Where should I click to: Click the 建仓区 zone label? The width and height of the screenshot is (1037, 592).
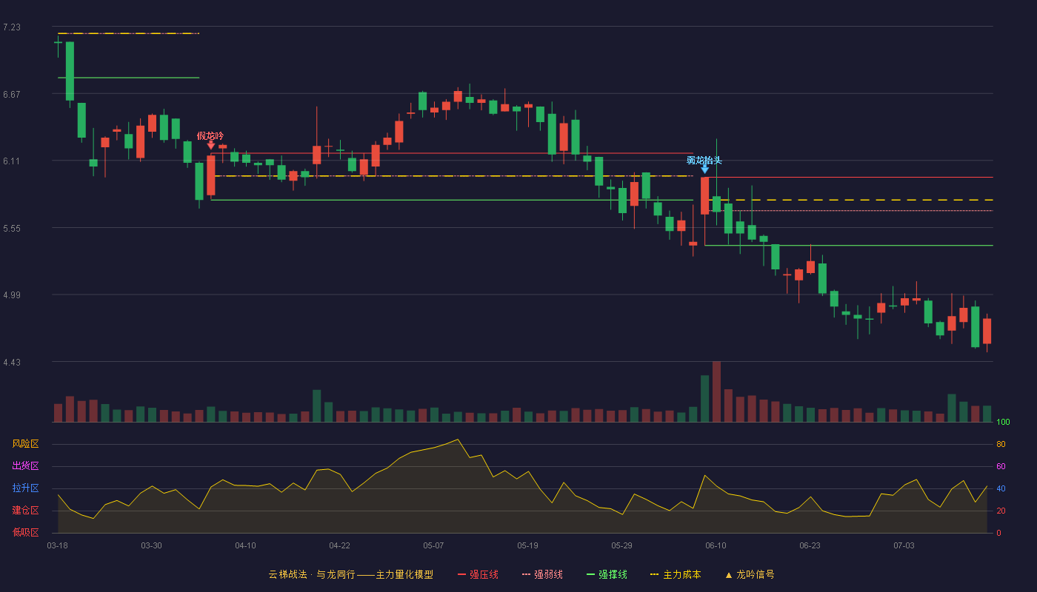tap(25, 511)
